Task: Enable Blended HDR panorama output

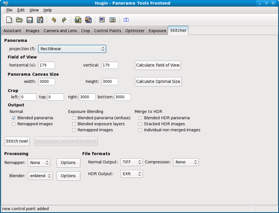Action: click(141, 118)
